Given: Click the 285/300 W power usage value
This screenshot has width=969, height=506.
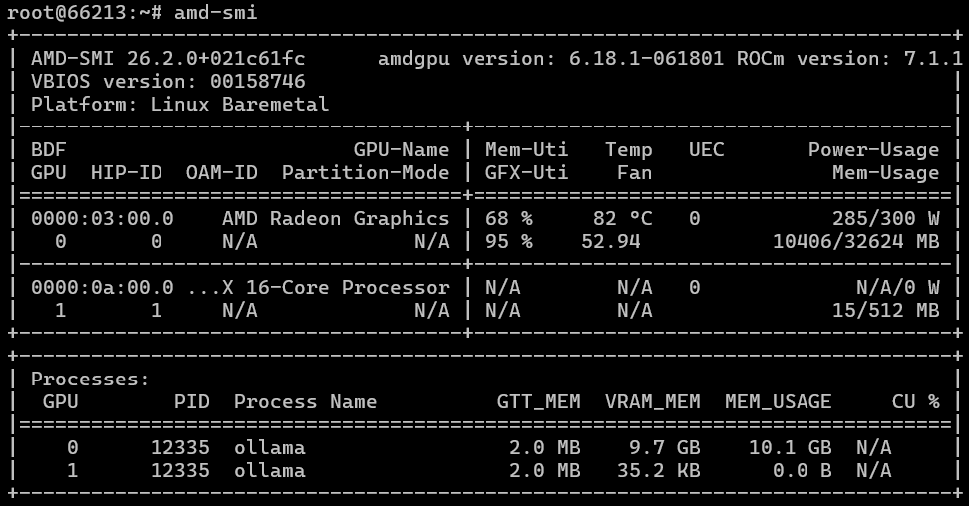Looking at the screenshot, I should [885, 218].
